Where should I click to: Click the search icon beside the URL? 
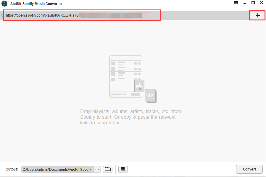click(2, 15)
